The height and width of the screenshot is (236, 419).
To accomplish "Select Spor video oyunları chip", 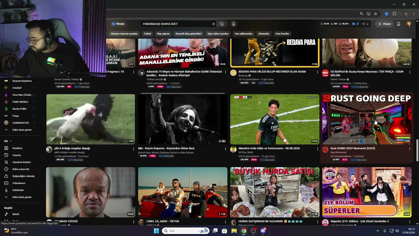I will [x=218, y=34].
